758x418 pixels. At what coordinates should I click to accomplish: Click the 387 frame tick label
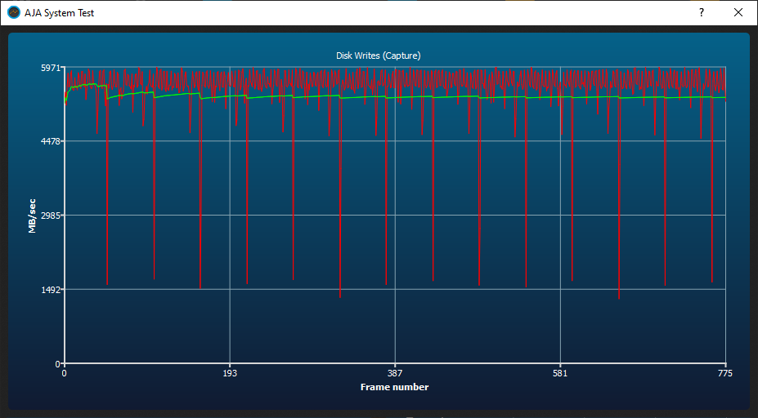(x=395, y=374)
